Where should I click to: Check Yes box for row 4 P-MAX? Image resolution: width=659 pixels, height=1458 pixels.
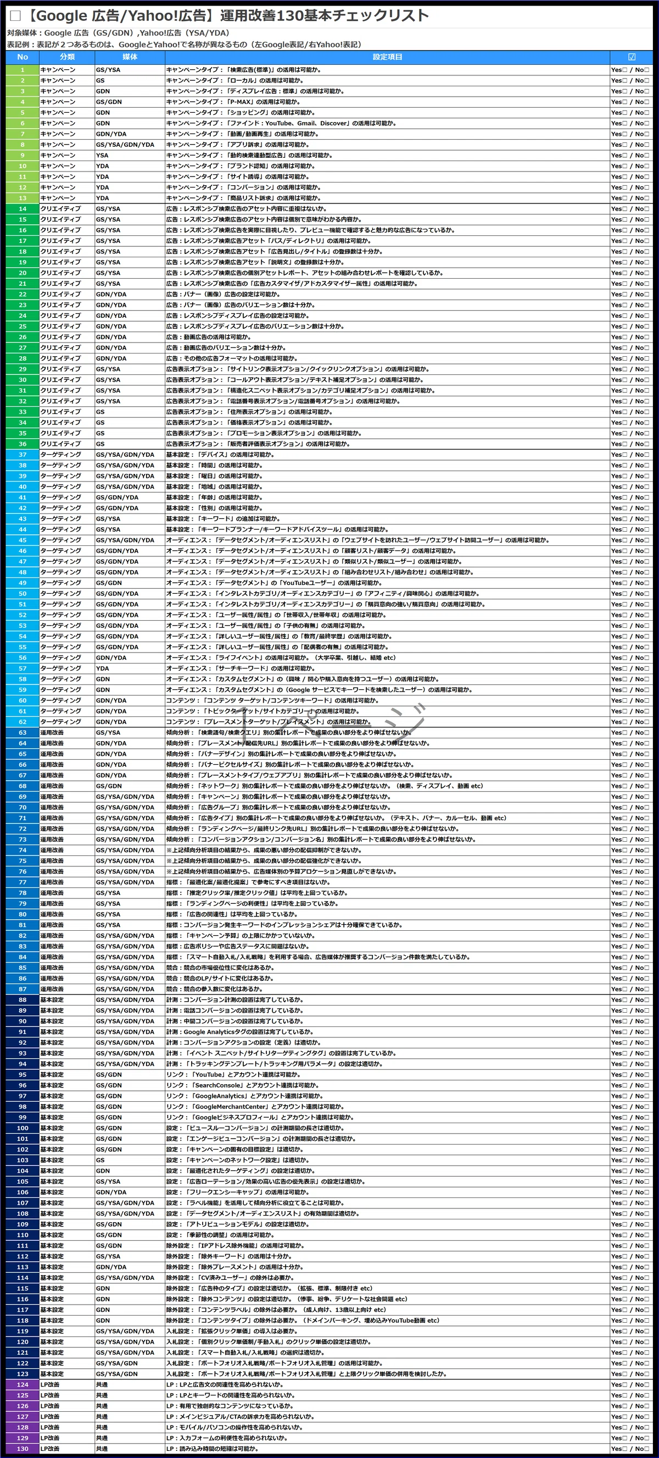pyautogui.click(x=624, y=102)
